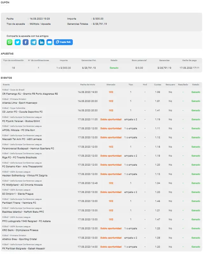Click FC Dynamo Kiev - Aris Thessaloniki
Screen dimensions: 203x254
point(22,166)
